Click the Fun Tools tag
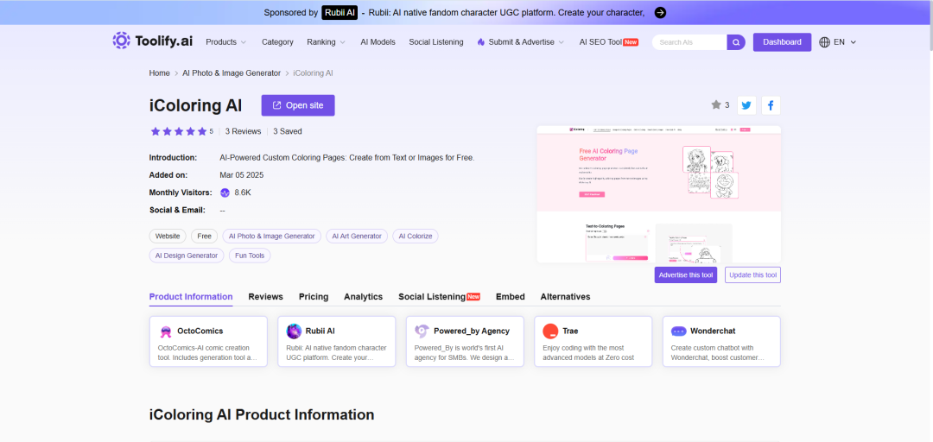The height and width of the screenshot is (442, 933). tap(250, 256)
